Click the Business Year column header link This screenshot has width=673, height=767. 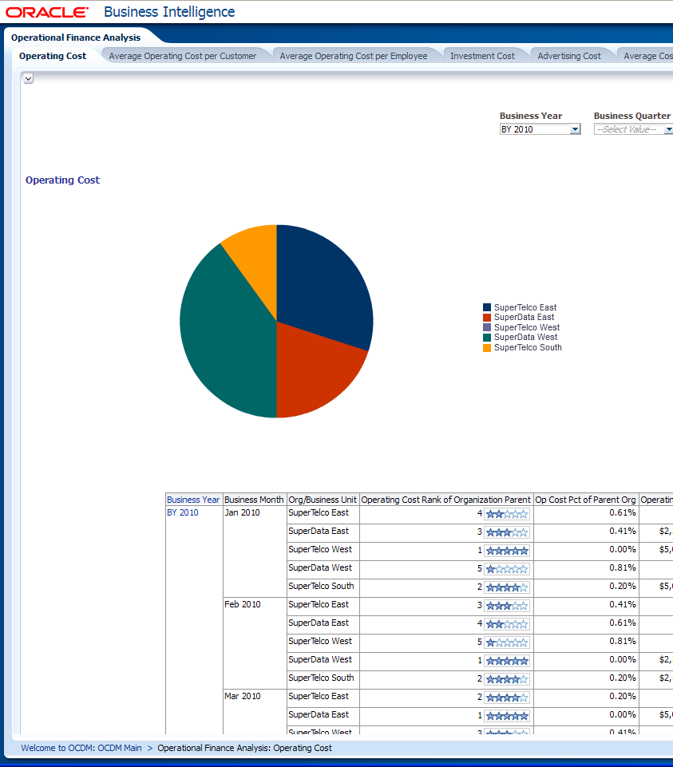click(192, 500)
